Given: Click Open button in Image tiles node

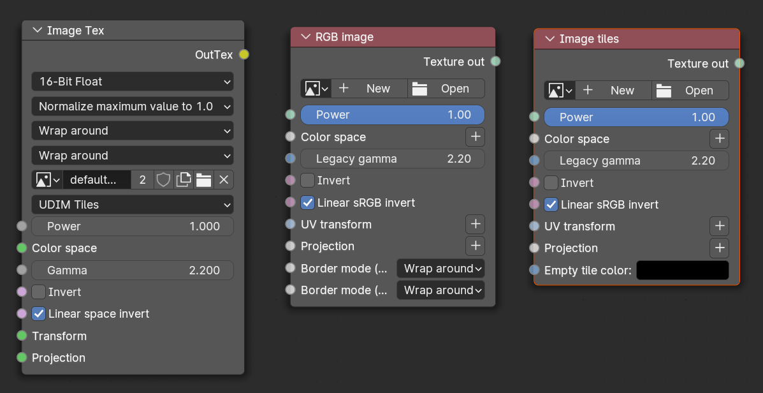Looking at the screenshot, I should (690, 91).
